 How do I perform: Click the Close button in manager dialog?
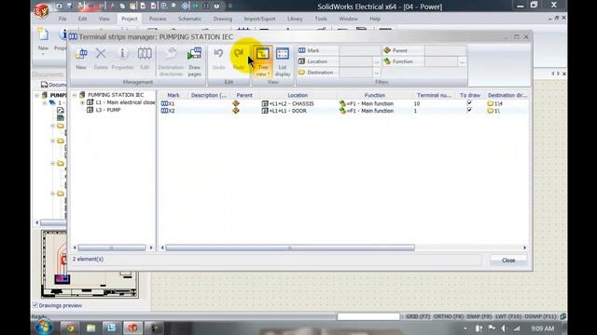[508, 261]
